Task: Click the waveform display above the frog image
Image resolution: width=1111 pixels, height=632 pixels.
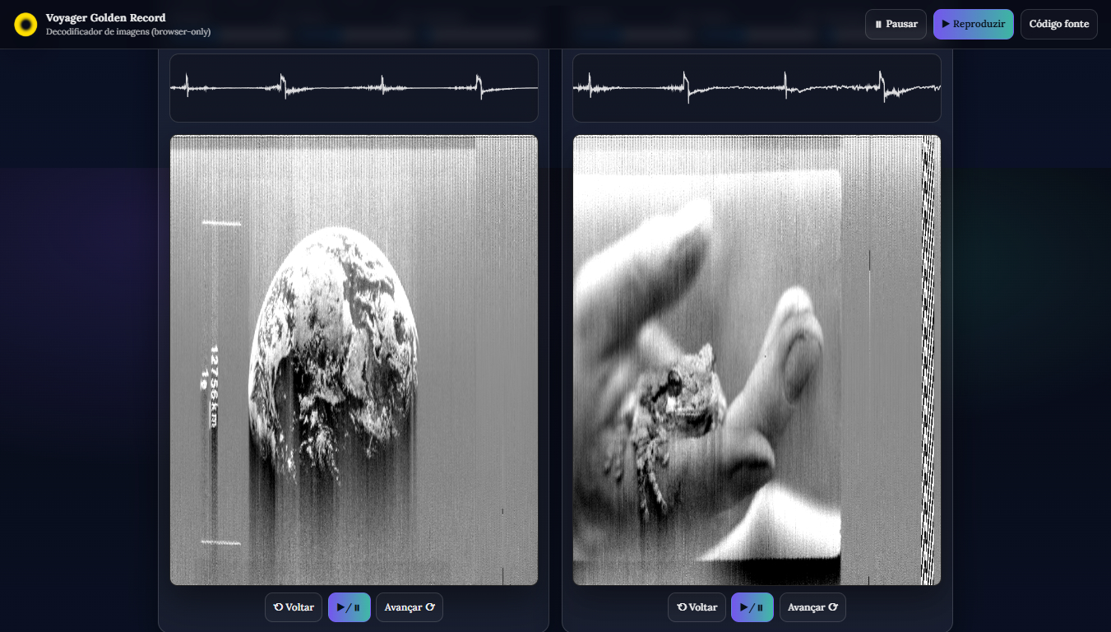Action: (757, 88)
